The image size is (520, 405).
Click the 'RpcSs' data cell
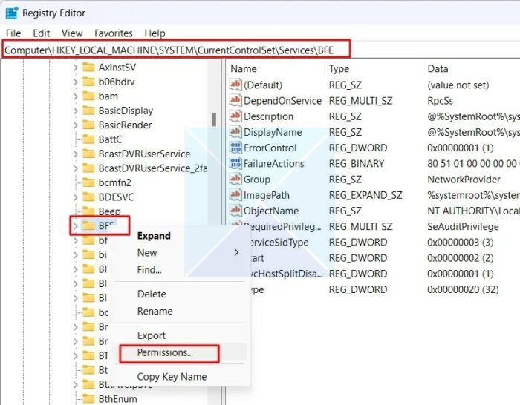(440, 101)
